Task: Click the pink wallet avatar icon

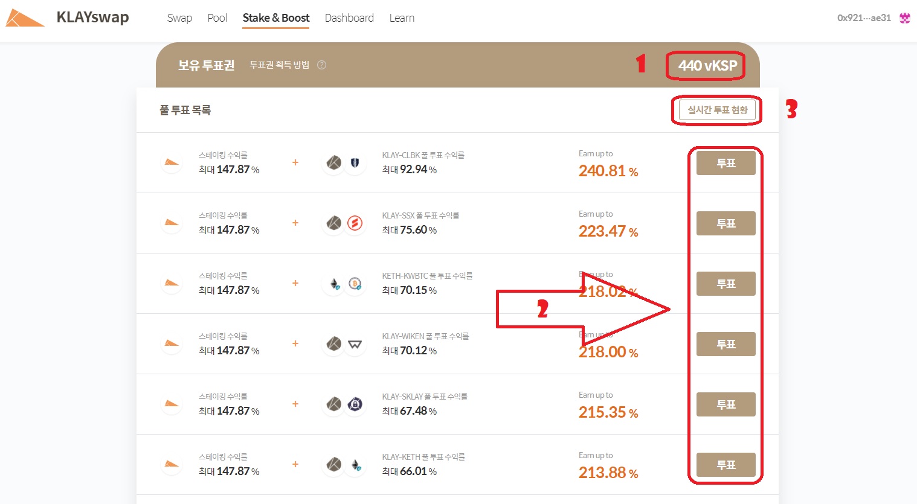Action: [x=904, y=18]
